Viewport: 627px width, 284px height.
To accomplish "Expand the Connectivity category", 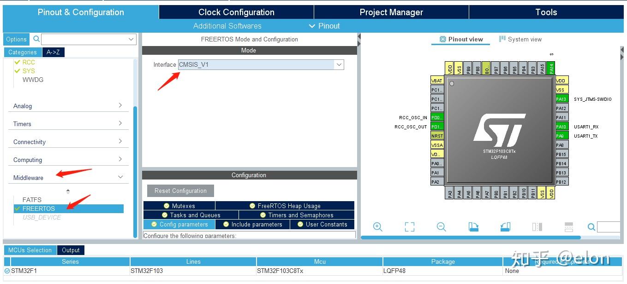I will click(x=120, y=141).
